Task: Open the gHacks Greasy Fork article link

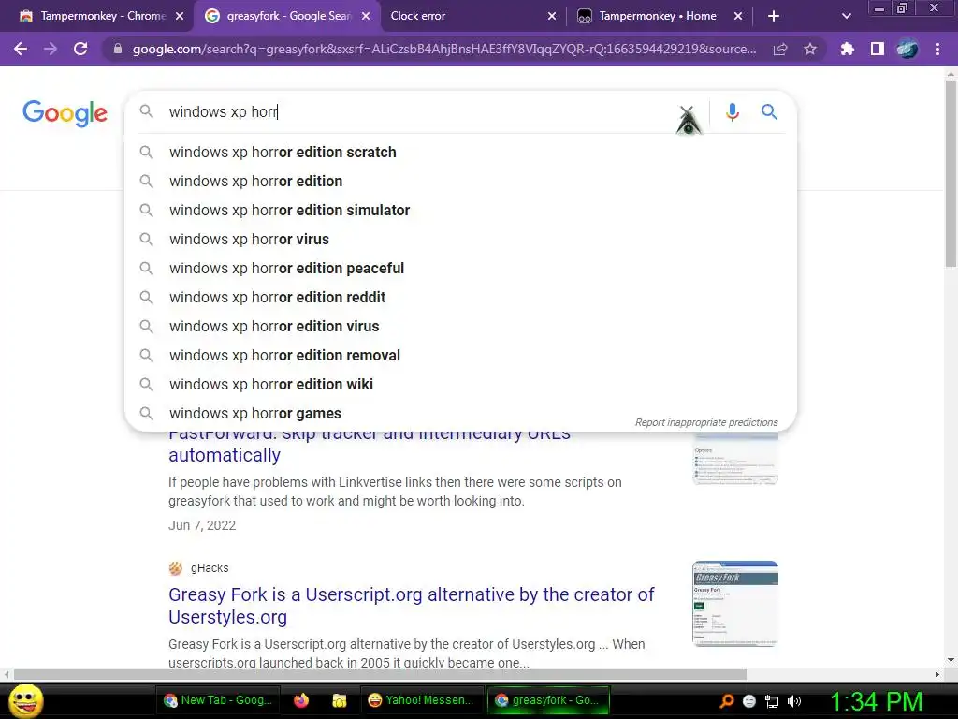Action: pyautogui.click(x=412, y=606)
